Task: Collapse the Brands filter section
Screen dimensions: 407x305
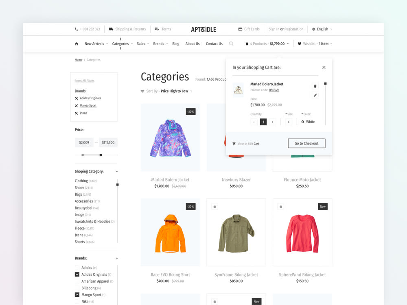Action: pos(117,258)
